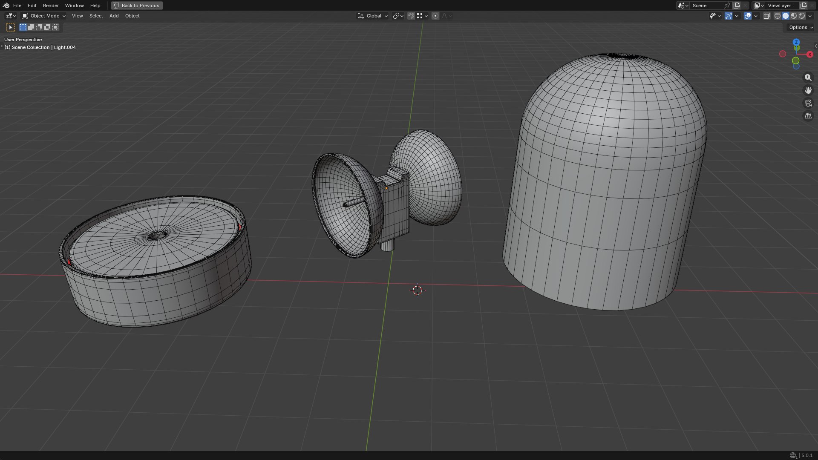Image resolution: width=818 pixels, height=460 pixels.
Task: Open the Object menu
Action: coord(132,16)
